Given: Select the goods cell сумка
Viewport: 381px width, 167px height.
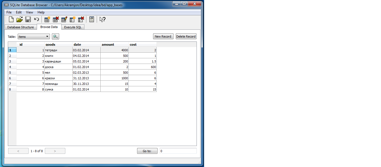Looking at the screenshot, I should click(58, 89).
